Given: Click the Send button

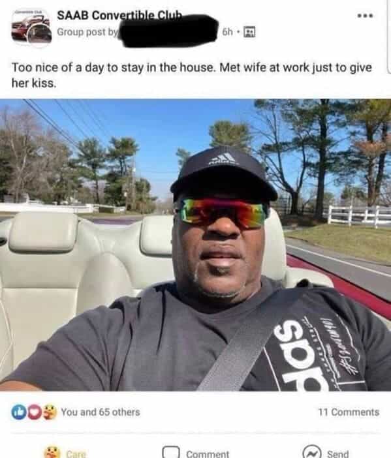Looking at the screenshot, I should 326,453.
